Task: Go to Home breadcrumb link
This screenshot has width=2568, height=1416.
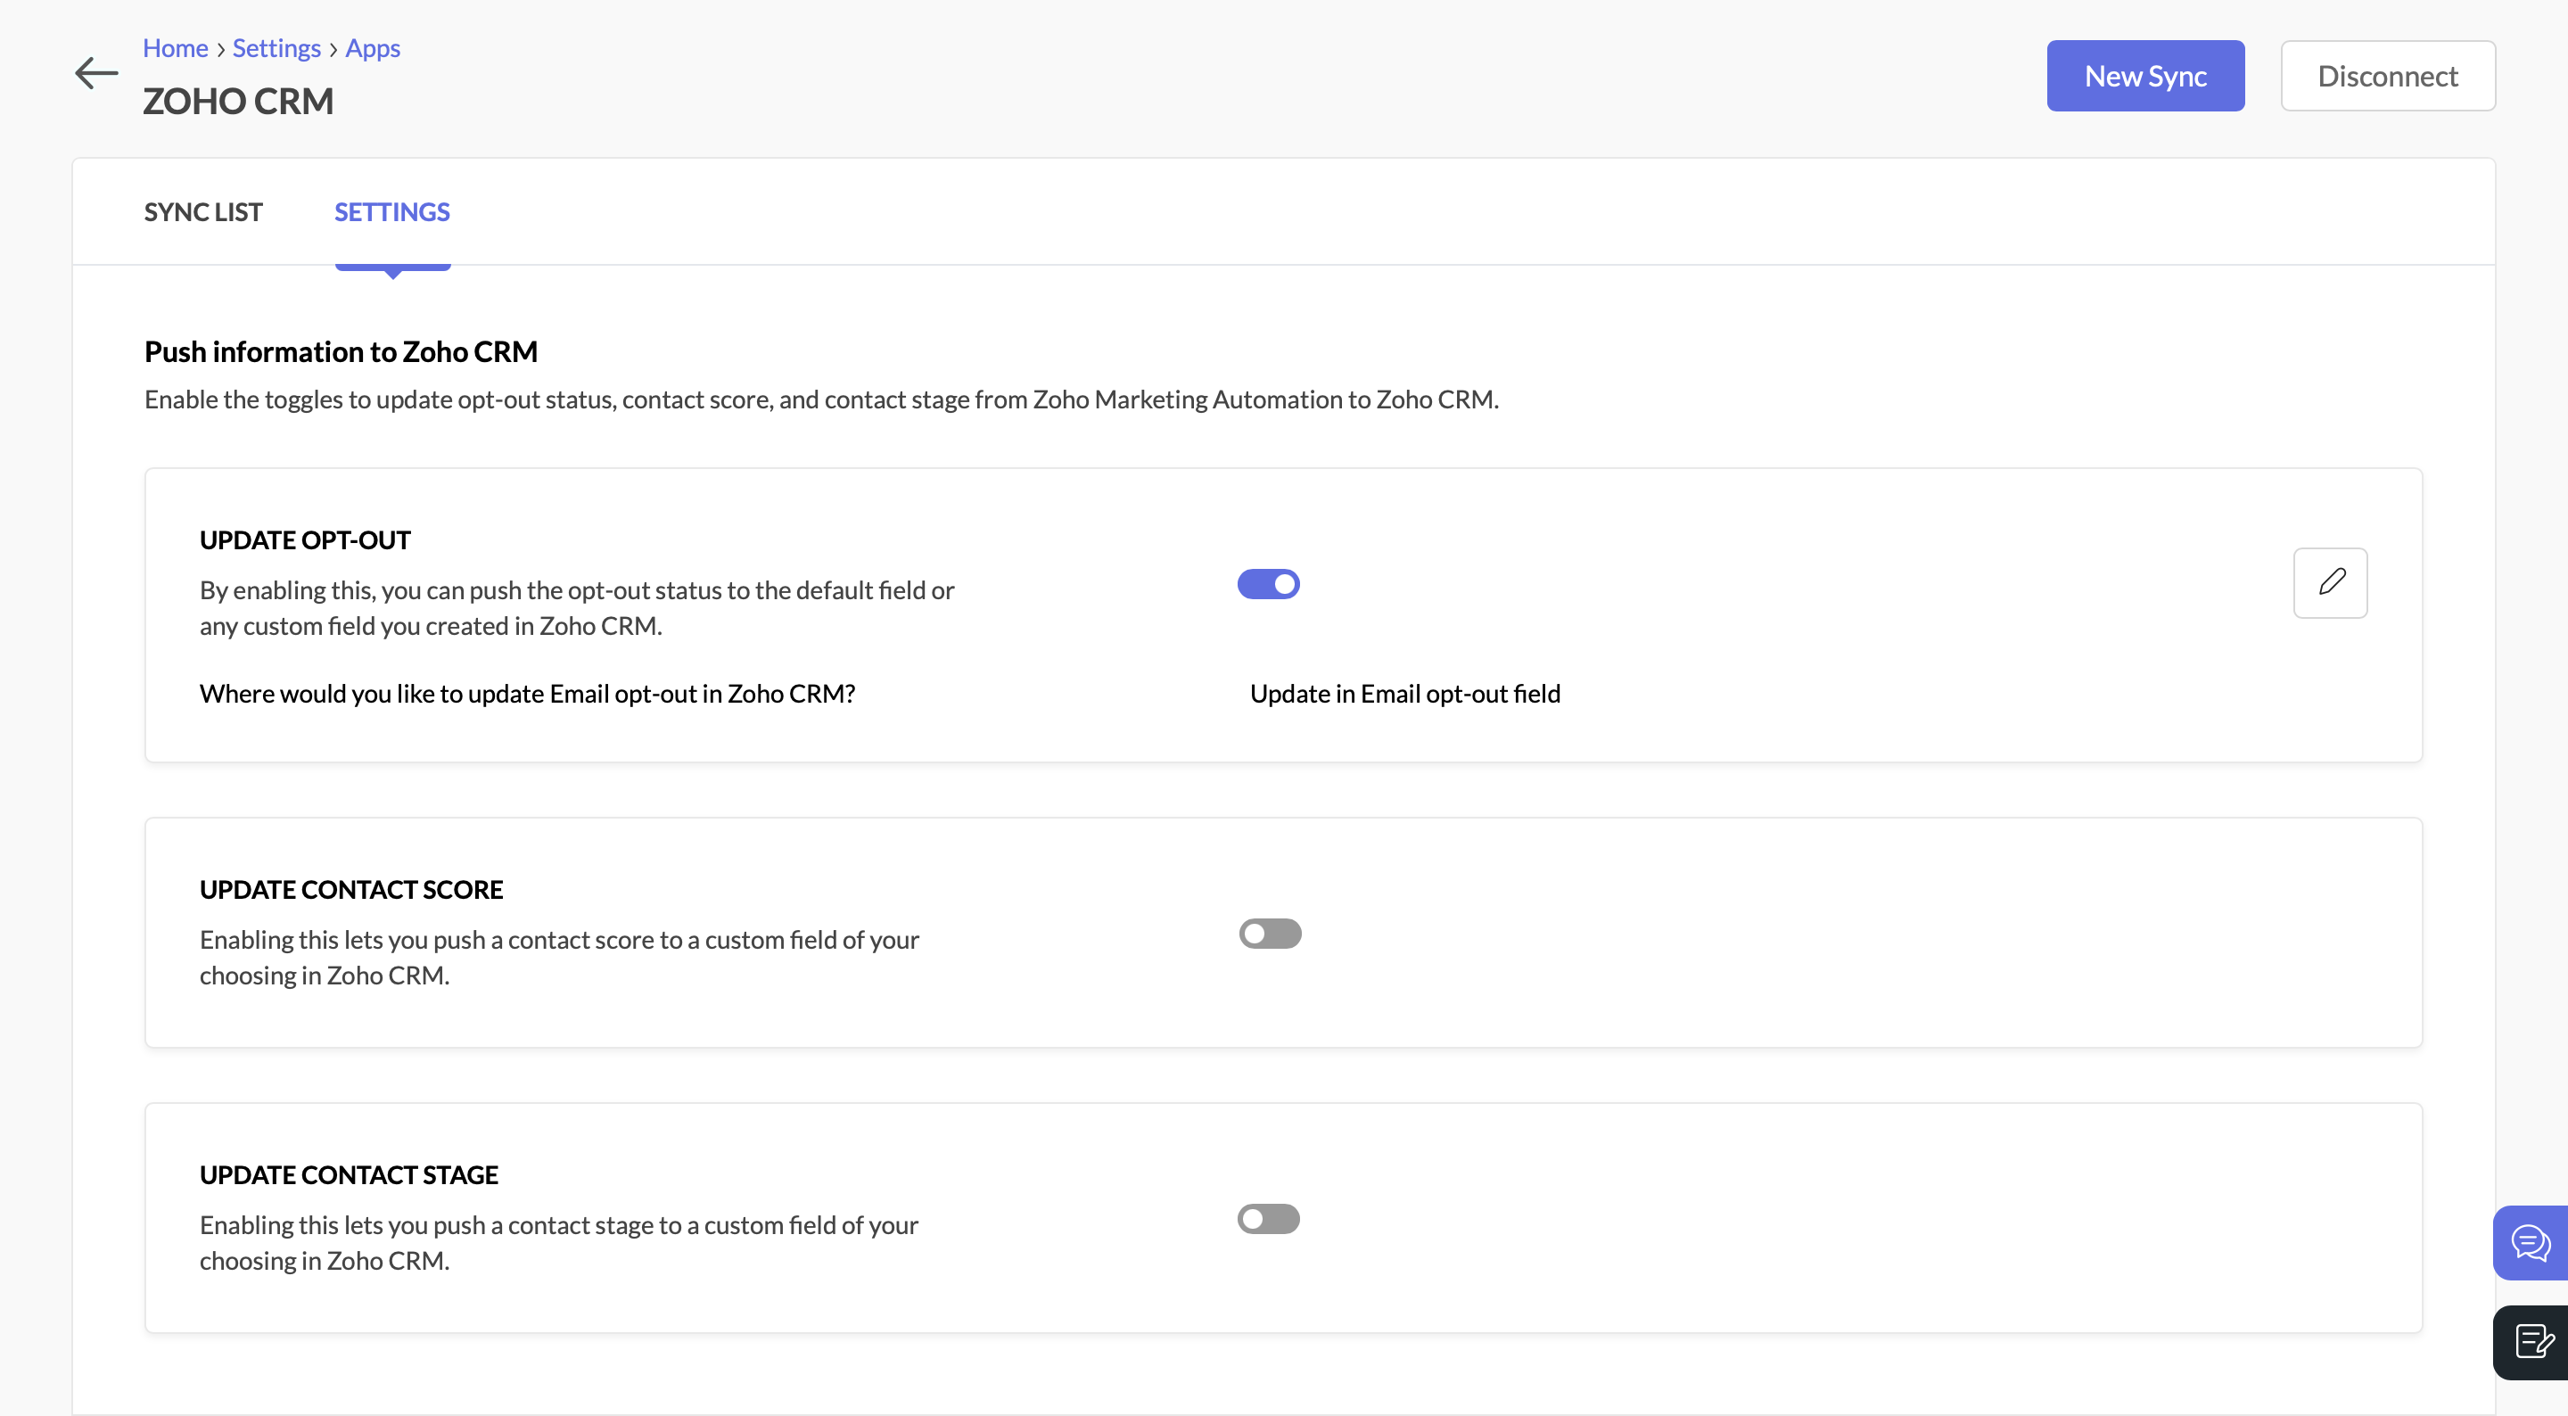Action: click(x=176, y=48)
